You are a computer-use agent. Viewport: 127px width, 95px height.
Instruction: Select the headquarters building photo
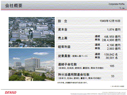tap(32, 65)
